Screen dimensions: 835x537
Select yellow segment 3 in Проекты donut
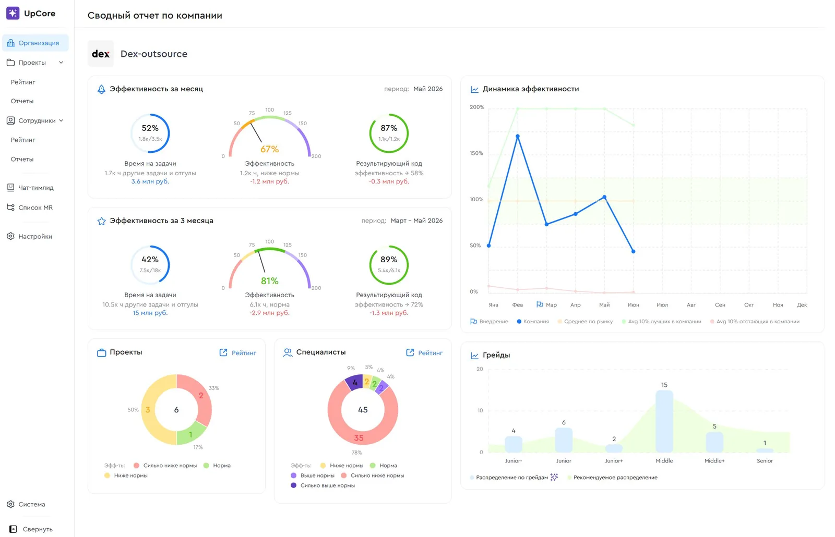[148, 410]
